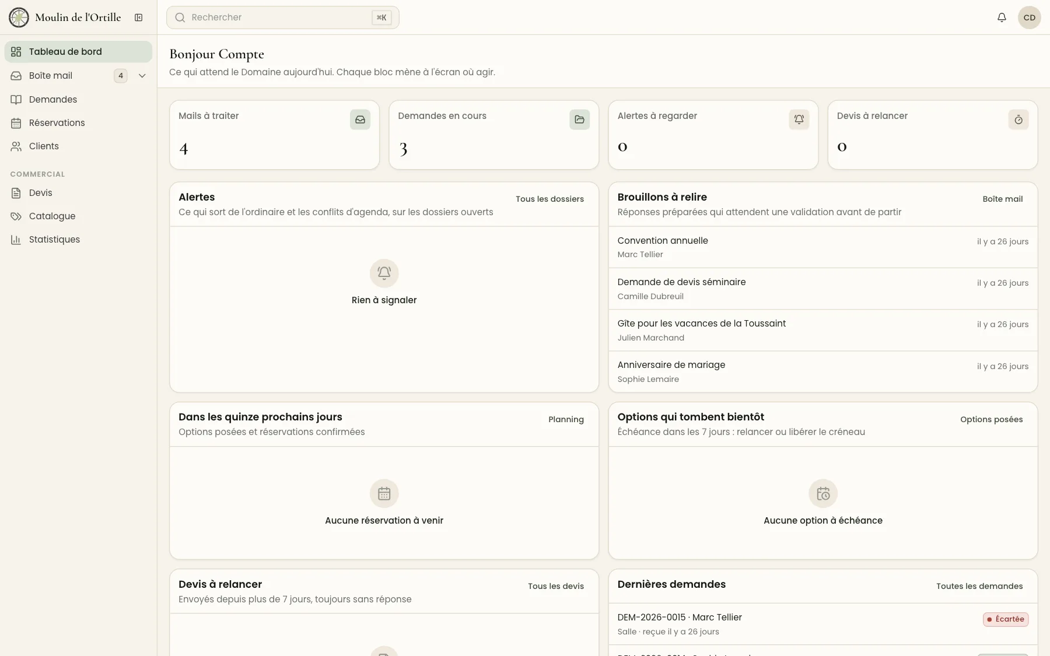Image resolution: width=1050 pixels, height=656 pixels.
Task: Click the 4 unread badge on Boîte mail
Action: tap(121, 76)
